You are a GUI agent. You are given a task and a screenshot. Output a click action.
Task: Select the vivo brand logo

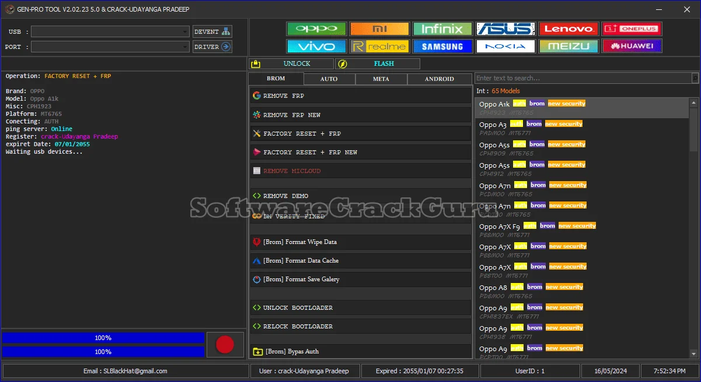pos(316,46)
